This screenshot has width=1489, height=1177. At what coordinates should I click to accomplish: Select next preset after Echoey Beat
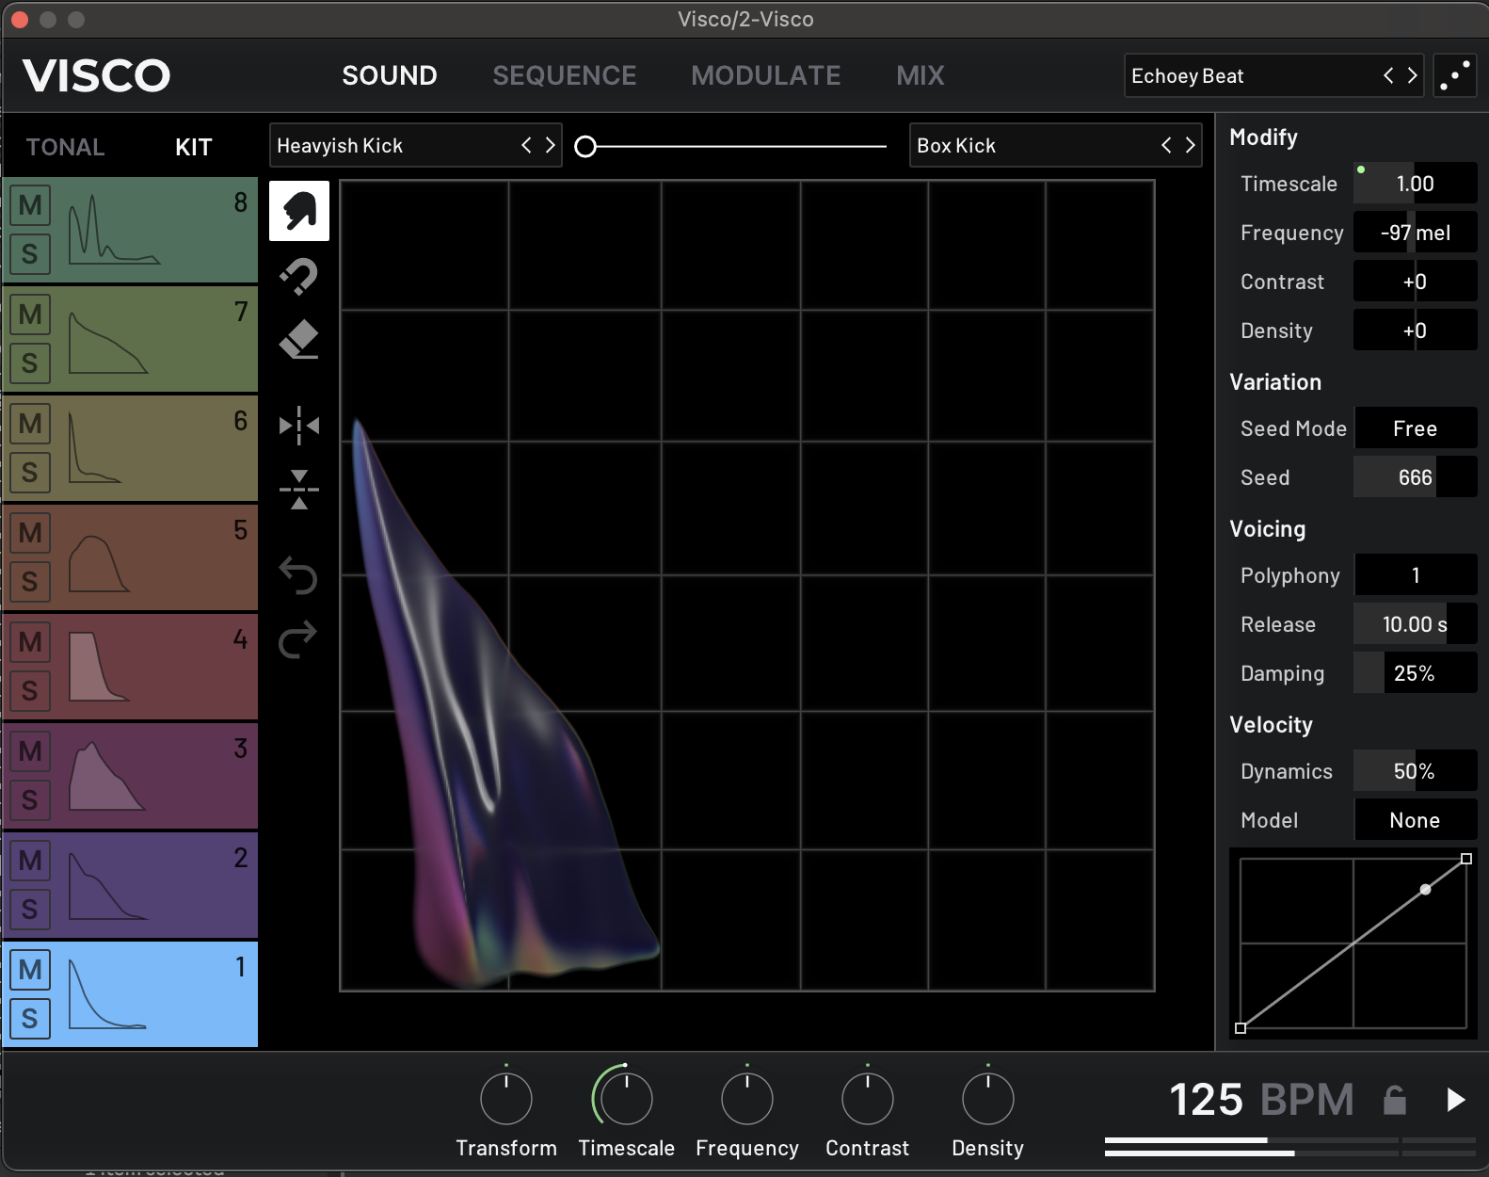click(x=1412, y=75)
